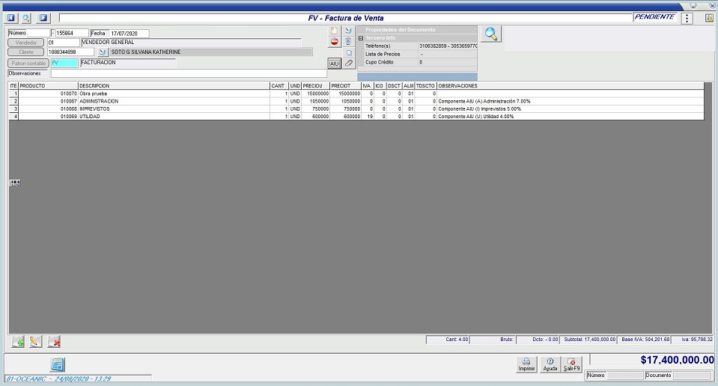Click the paperclip attachment icon
The height and width of the screenshot is (386, 718).
click(x=348, y=64)
